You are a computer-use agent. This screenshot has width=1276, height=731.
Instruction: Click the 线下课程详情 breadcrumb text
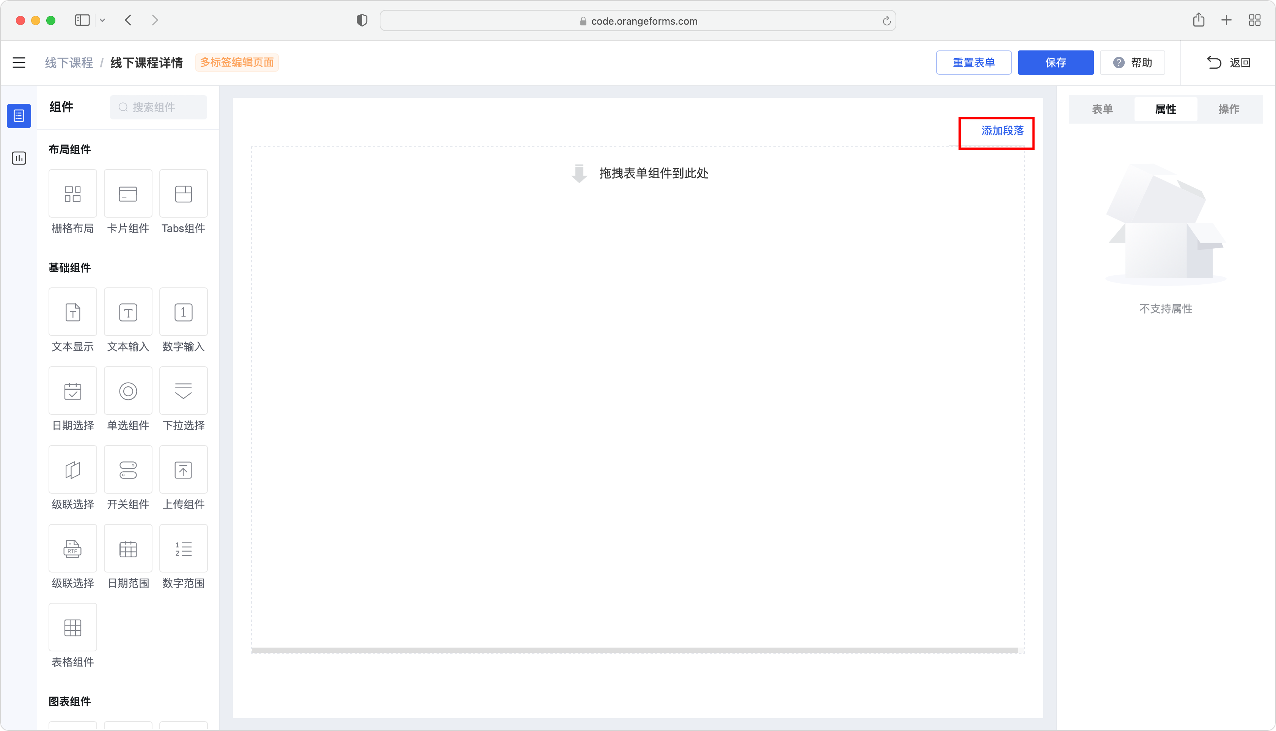(x=146, y=63)
